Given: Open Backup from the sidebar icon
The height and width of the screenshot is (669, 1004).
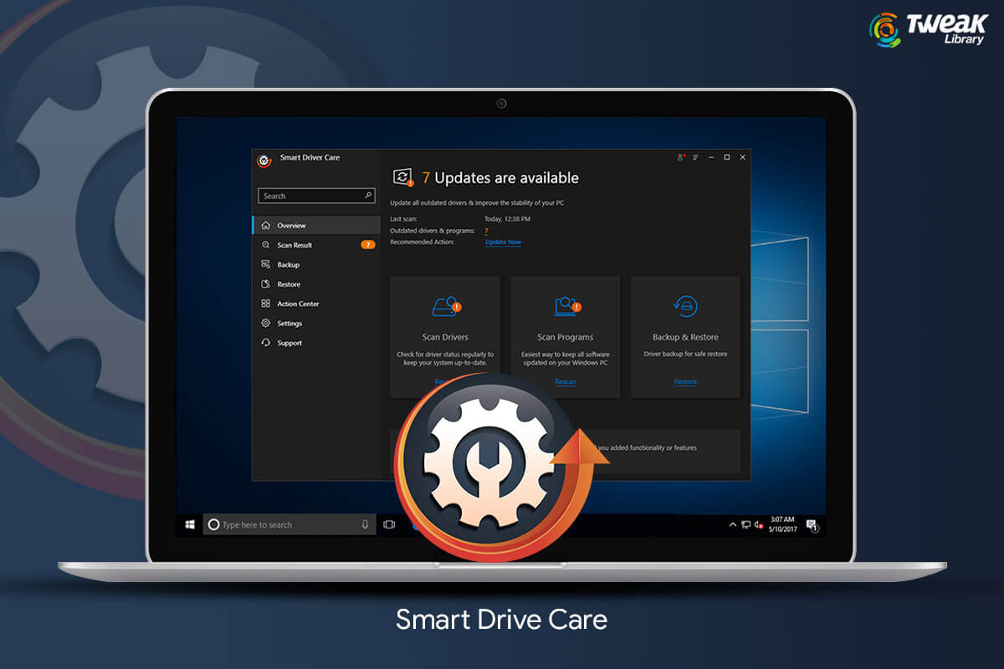Looking at the screenshot, I should coord(265,263).
